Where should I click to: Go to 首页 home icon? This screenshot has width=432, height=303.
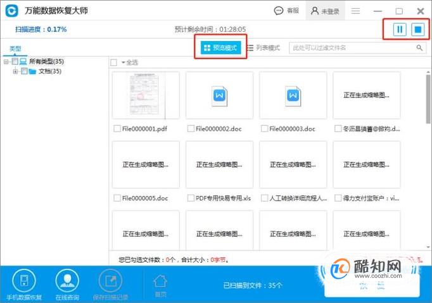point(160,281)
